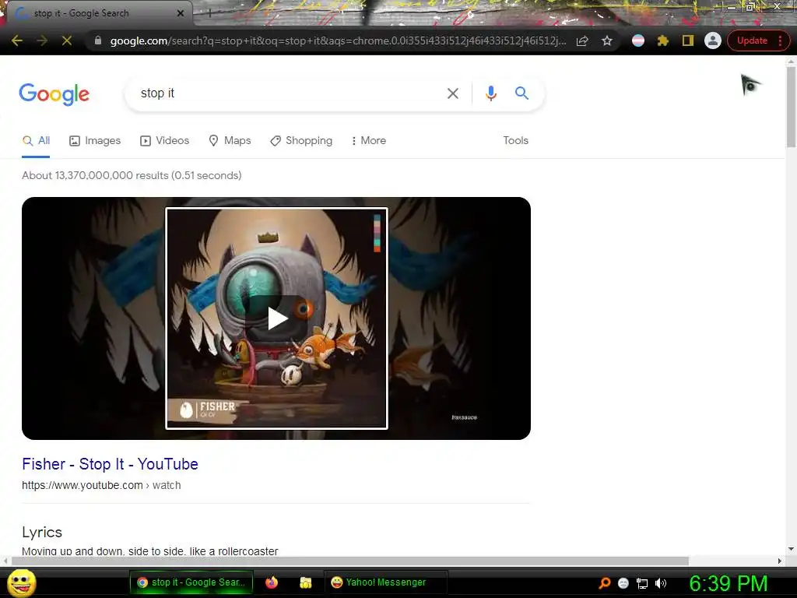Go to Google homepage via logo
Image resolution: width=797 pixels, height=598 pixels.
(x=54, y=94)
